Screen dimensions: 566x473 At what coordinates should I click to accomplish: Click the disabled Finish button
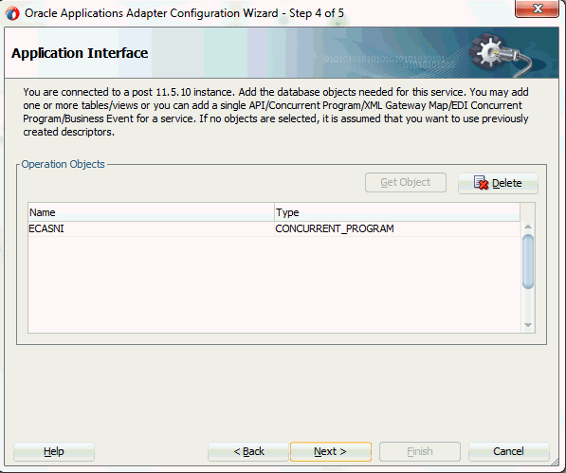[x=420, y=451]
